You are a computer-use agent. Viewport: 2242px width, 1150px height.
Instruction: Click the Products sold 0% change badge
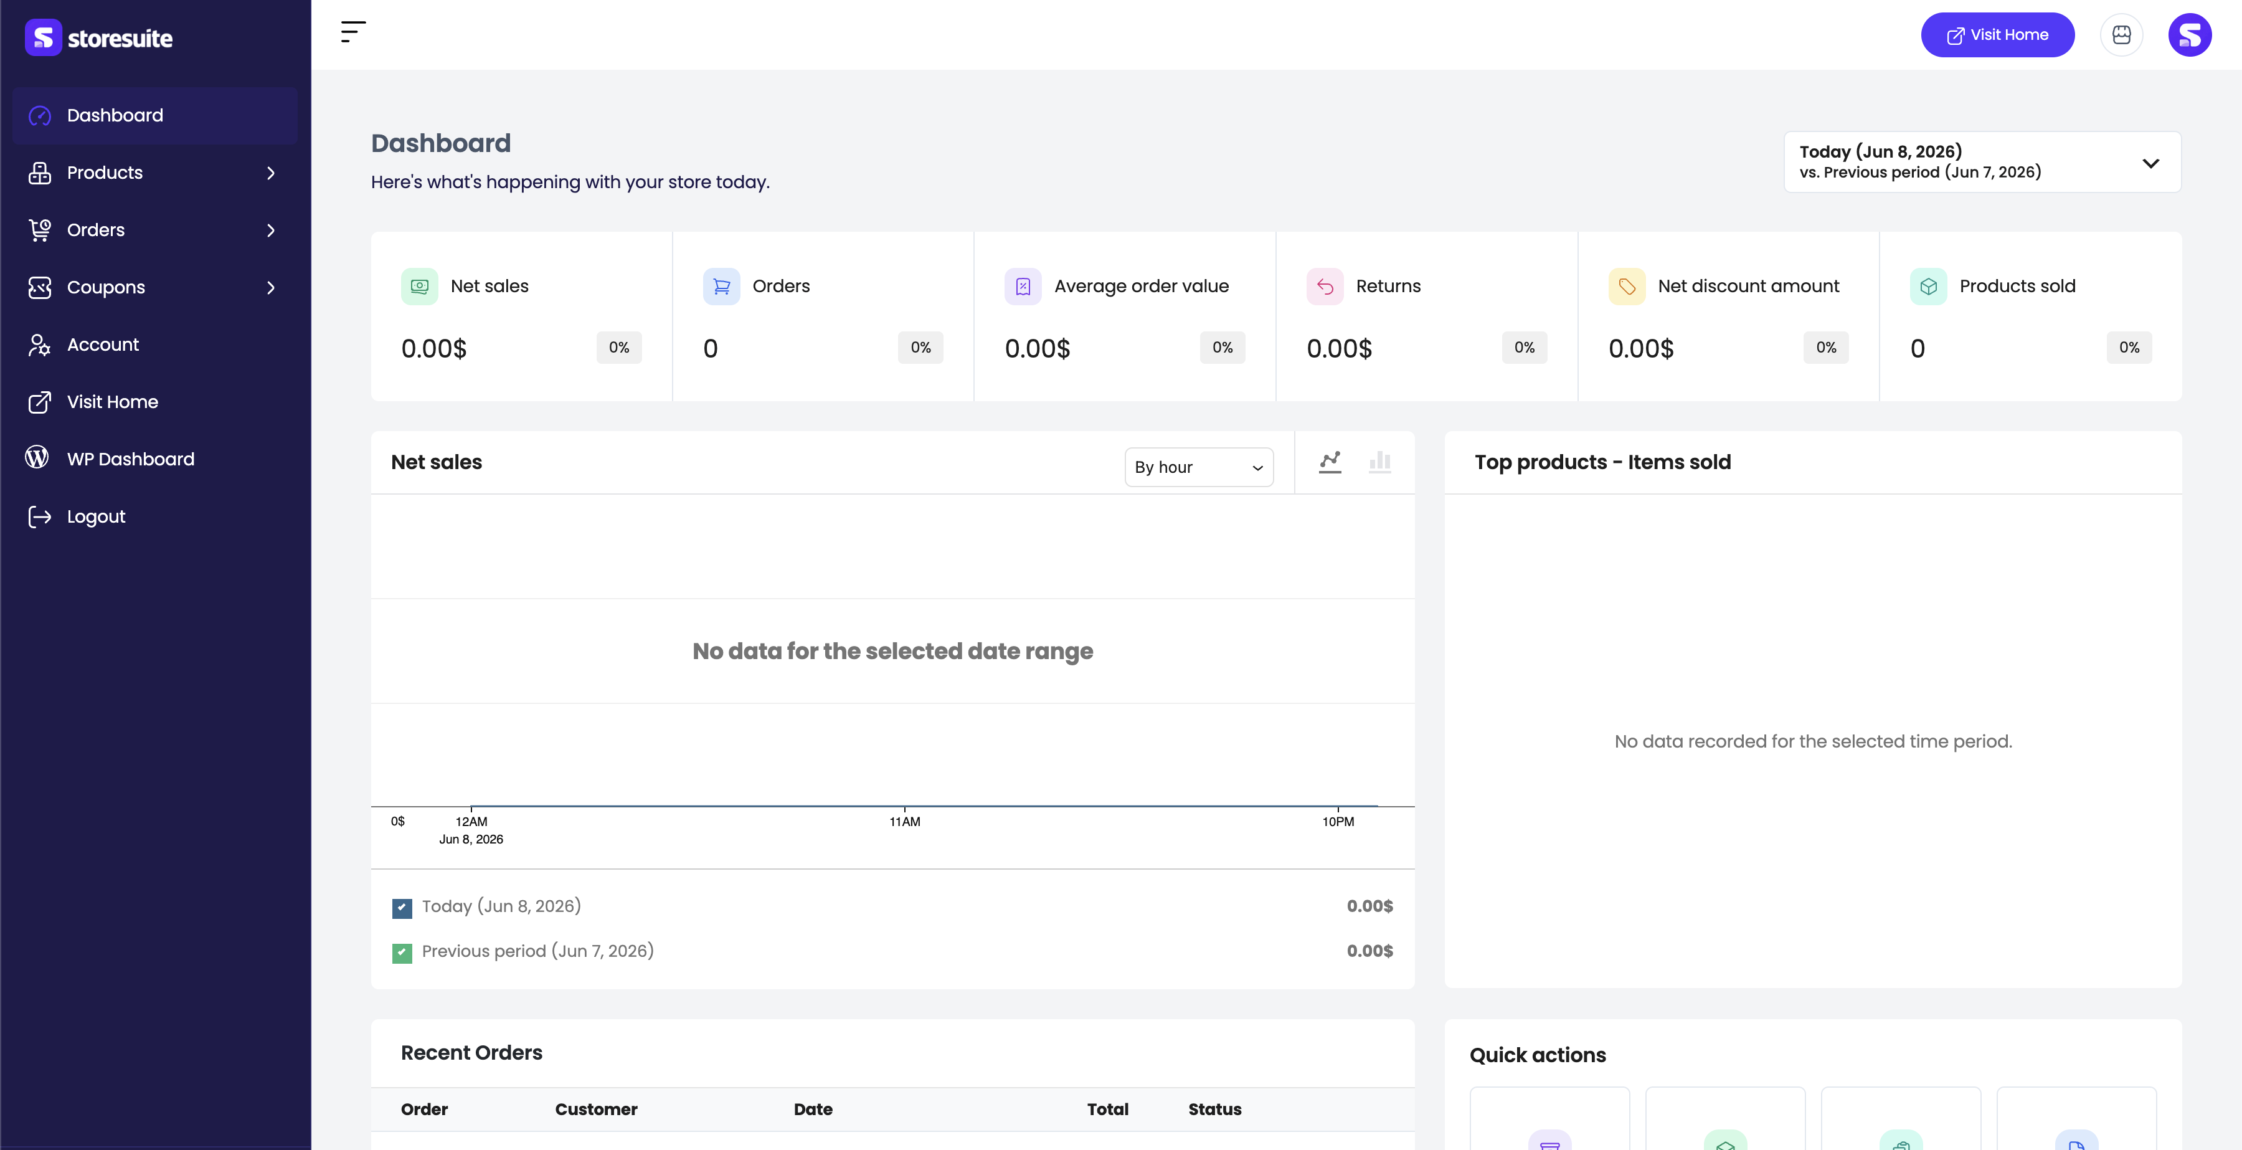click(2129, 348)
